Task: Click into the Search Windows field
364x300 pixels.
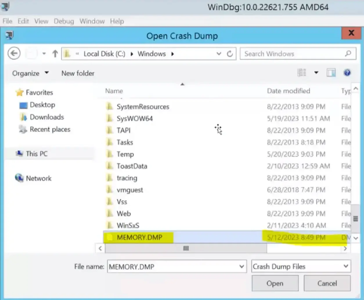Action: 298,54
